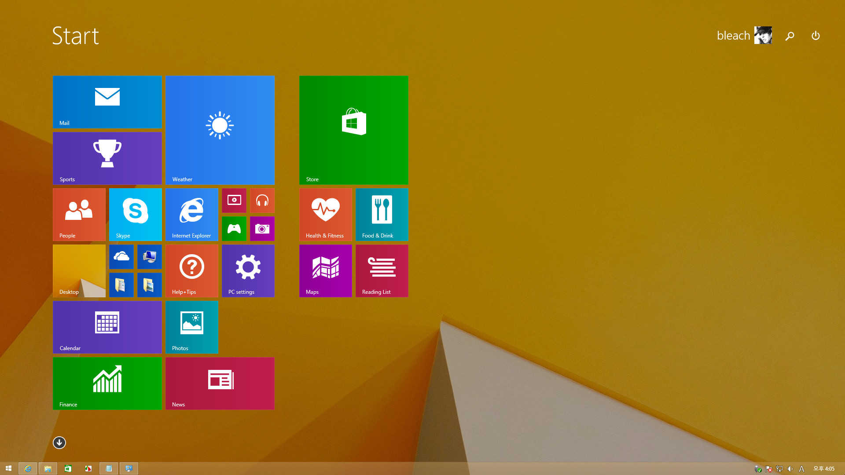Image resolution: width=845 pixels, height=475 pixels.
Task: Open the Store icon in the taskbar
Action: click(x=68, y=468)
